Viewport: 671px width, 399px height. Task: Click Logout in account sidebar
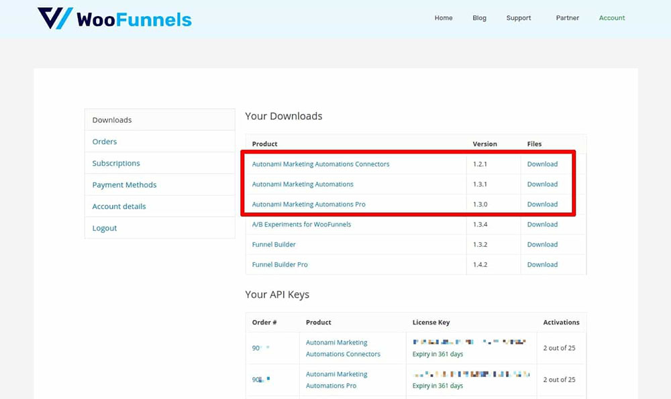(160, 228)
